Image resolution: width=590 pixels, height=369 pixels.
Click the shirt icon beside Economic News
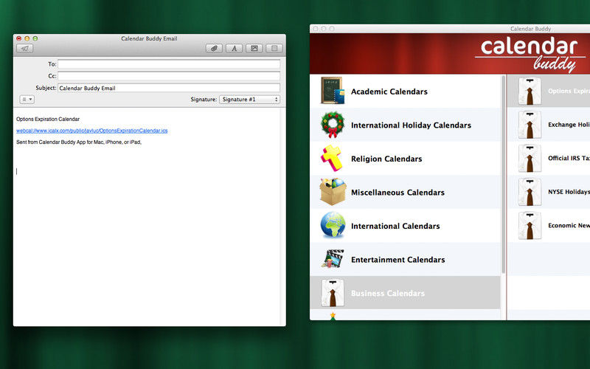point(530,226)
